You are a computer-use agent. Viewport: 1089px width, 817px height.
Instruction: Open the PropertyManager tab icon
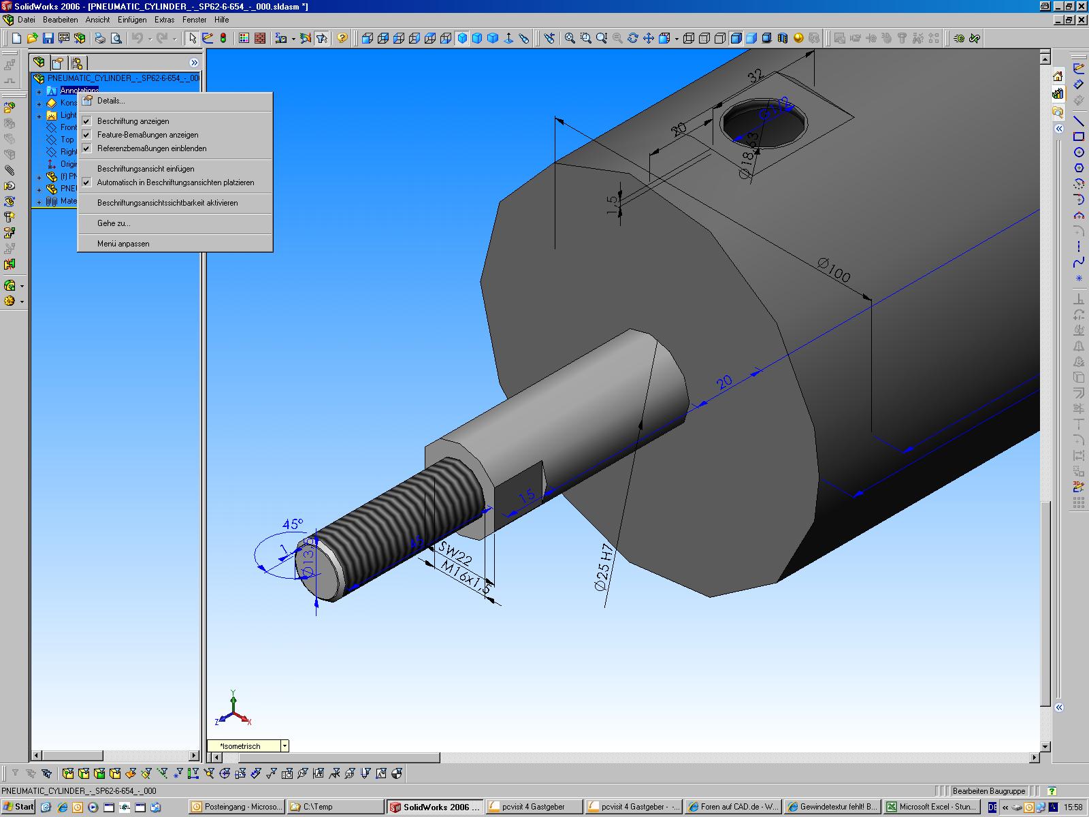pyautogui.click(x=59, y=63)
